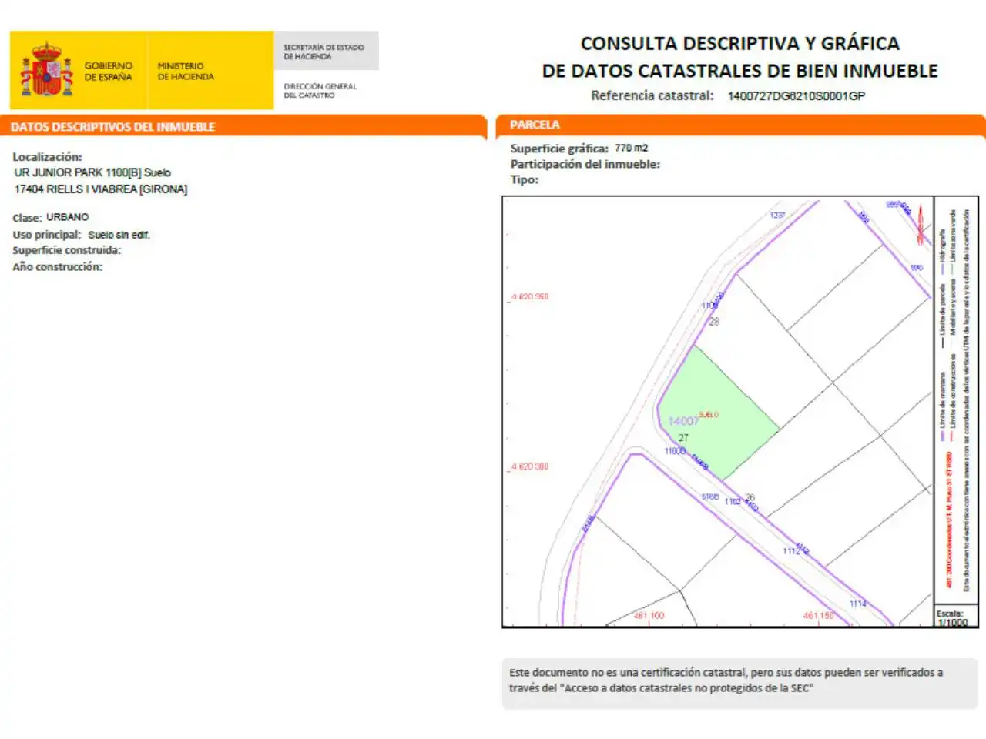Click the Spanish coat of arms emblem

(x=47, y=70)
